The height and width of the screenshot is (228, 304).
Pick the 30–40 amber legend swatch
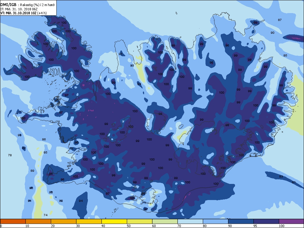coord(89,221)
